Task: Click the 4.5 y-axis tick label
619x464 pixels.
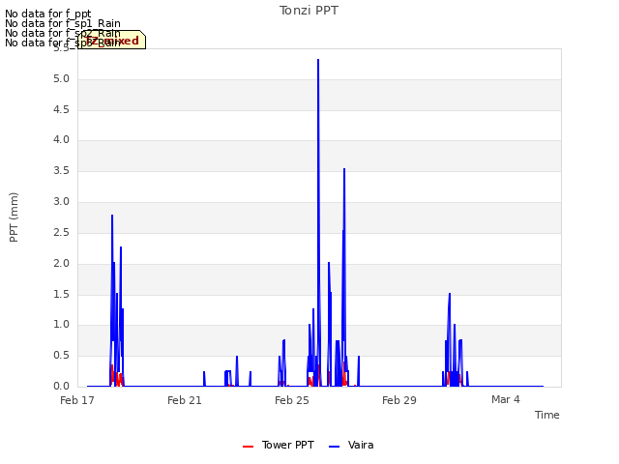Action: click(x=61, y=109)
